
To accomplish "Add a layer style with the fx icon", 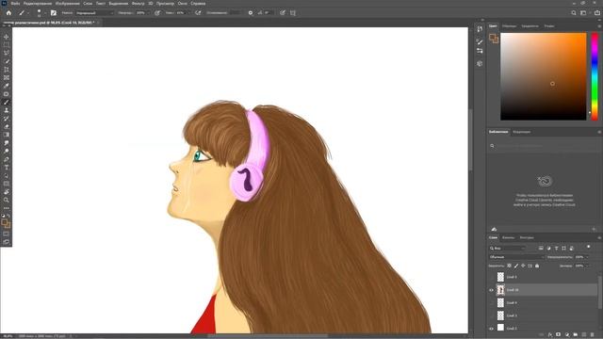I will tap(550, 335).
